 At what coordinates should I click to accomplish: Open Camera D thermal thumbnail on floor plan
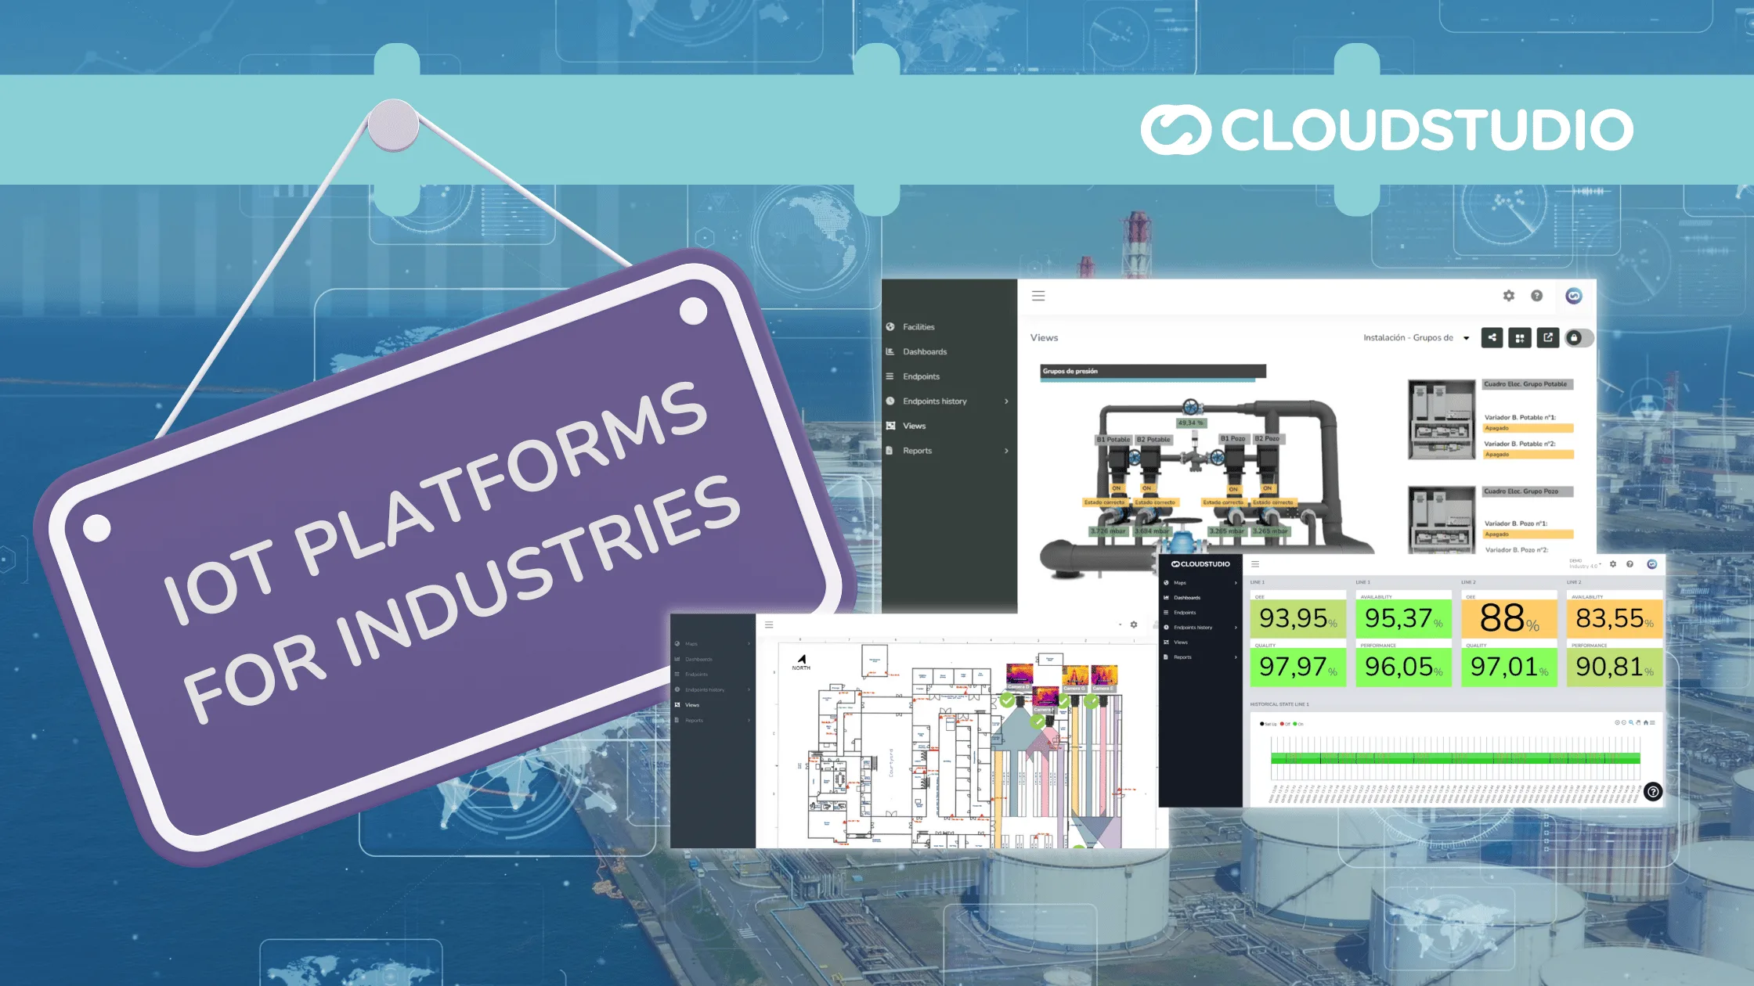1020,674
